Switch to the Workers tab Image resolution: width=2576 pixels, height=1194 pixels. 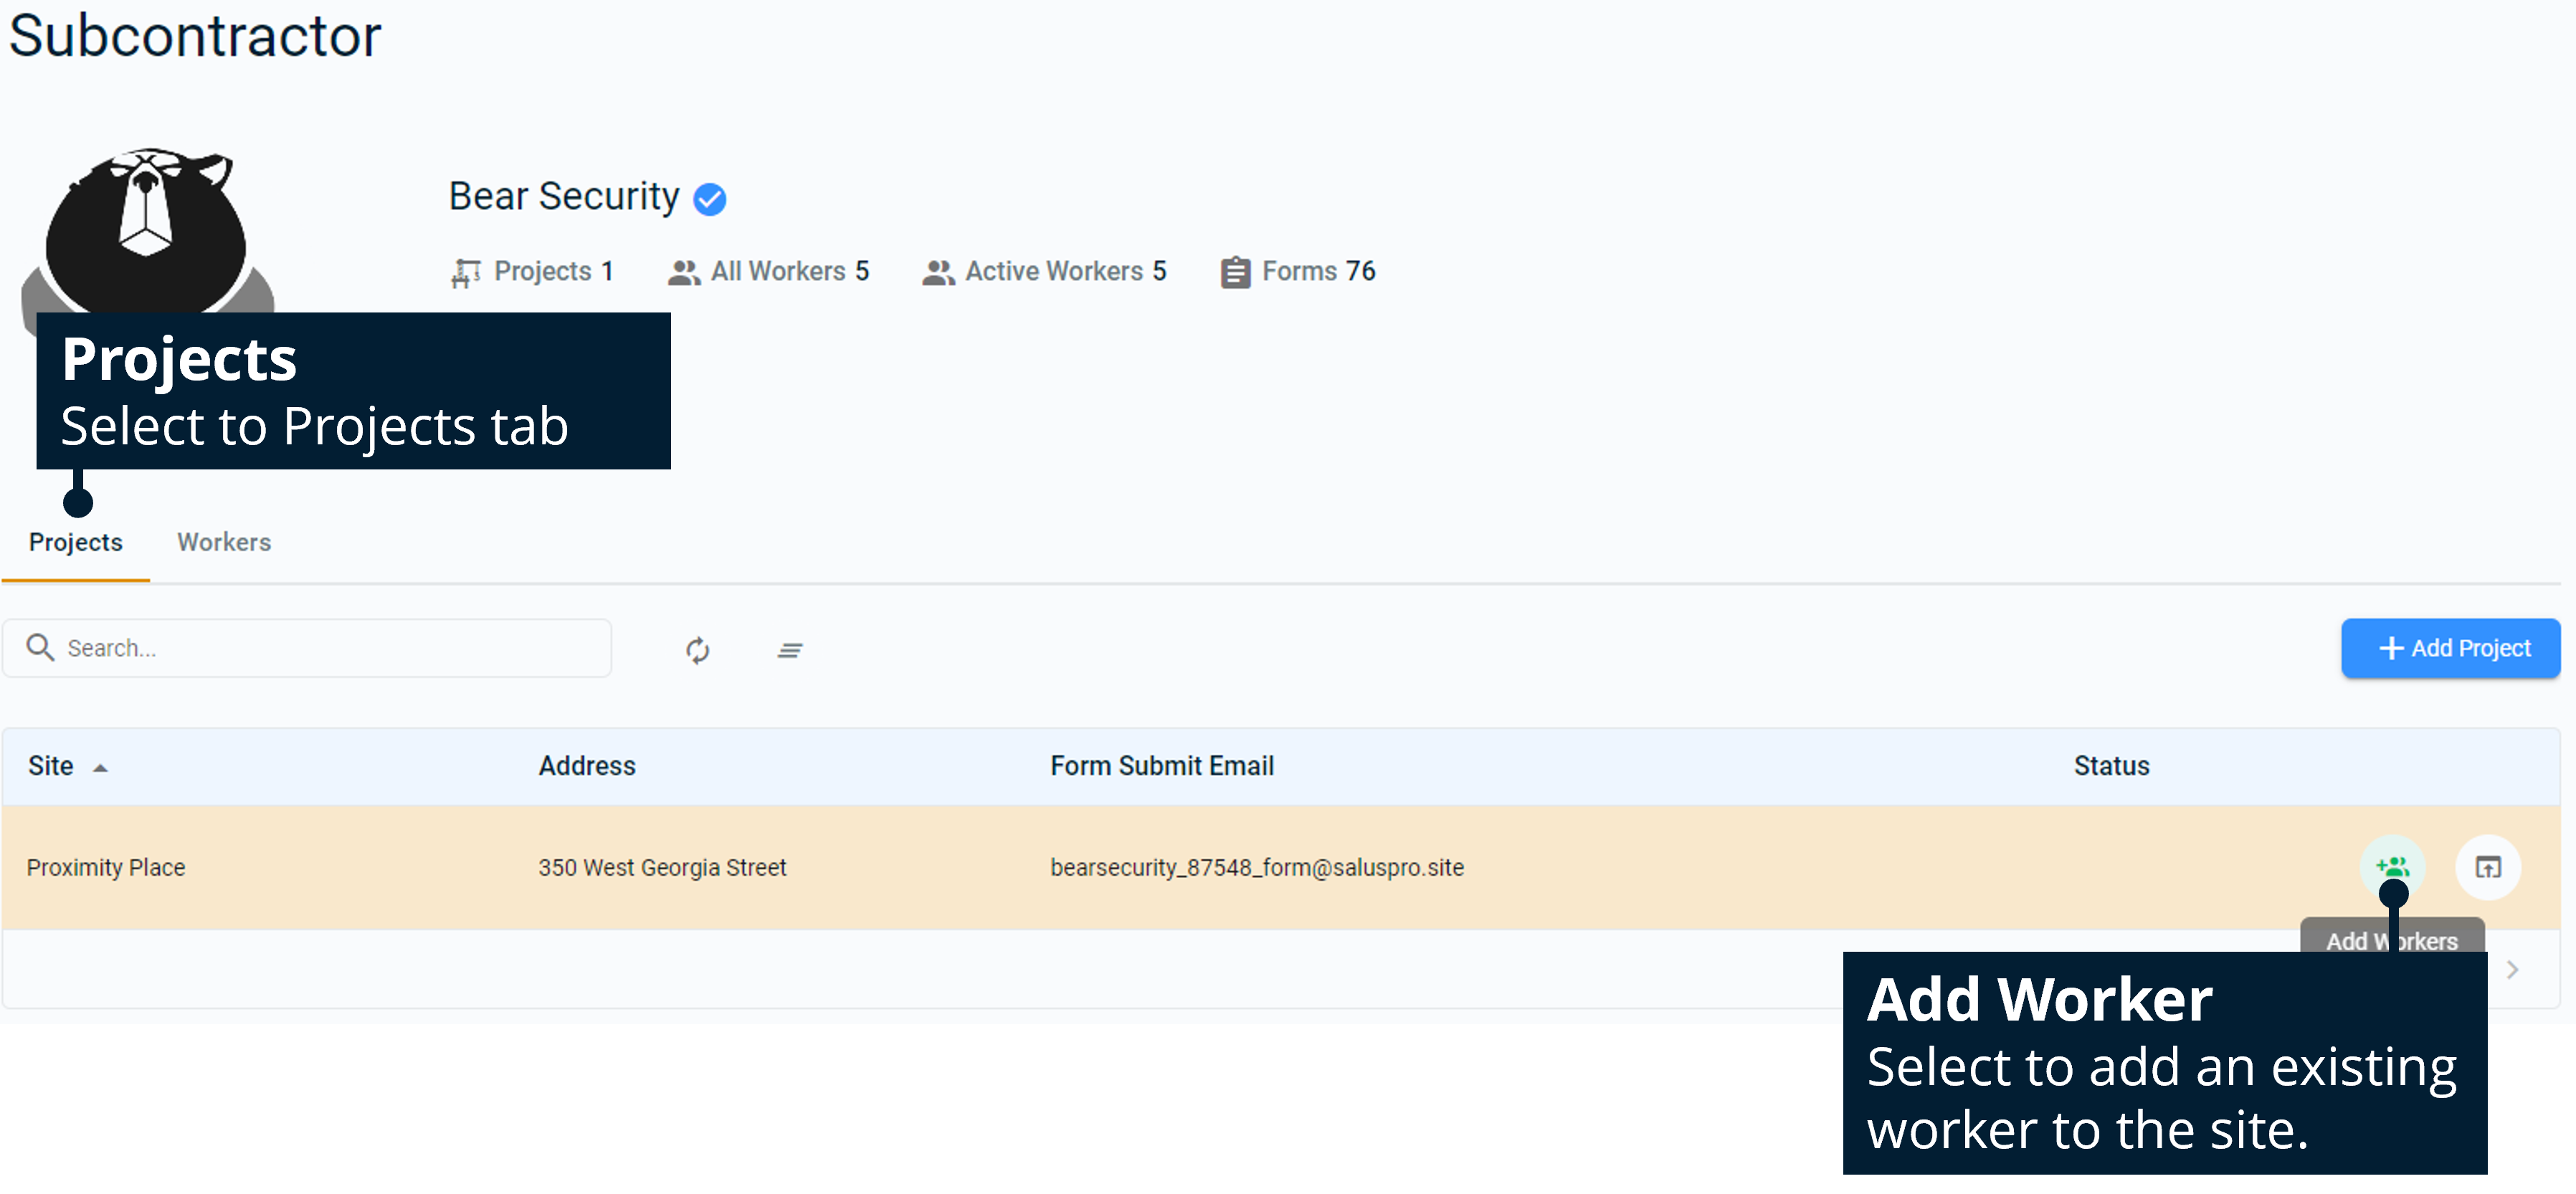(x=224, y=542)
